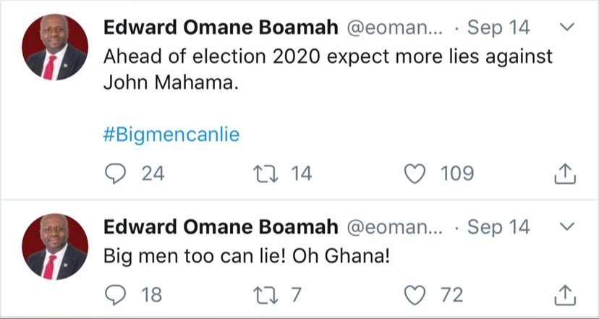Open Edward Omane Boamah name in first tweet
The height and width of the screenshot is (319, 599).
tap(221, 28)
